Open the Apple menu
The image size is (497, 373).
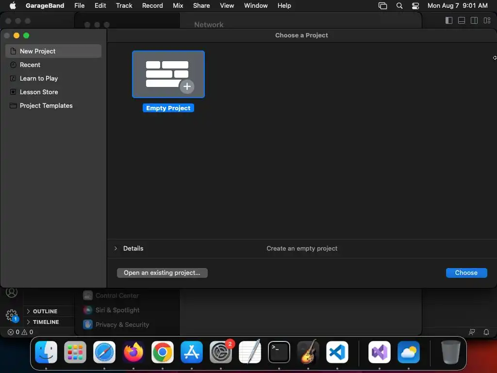coord(13,5)
